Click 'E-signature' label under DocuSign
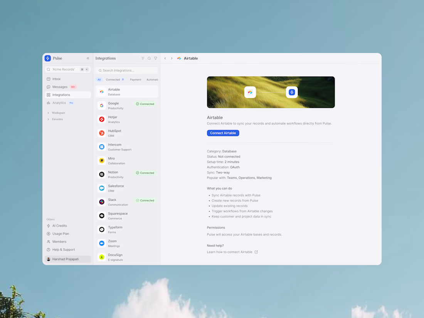424x318 pixels. coord(116,260)
